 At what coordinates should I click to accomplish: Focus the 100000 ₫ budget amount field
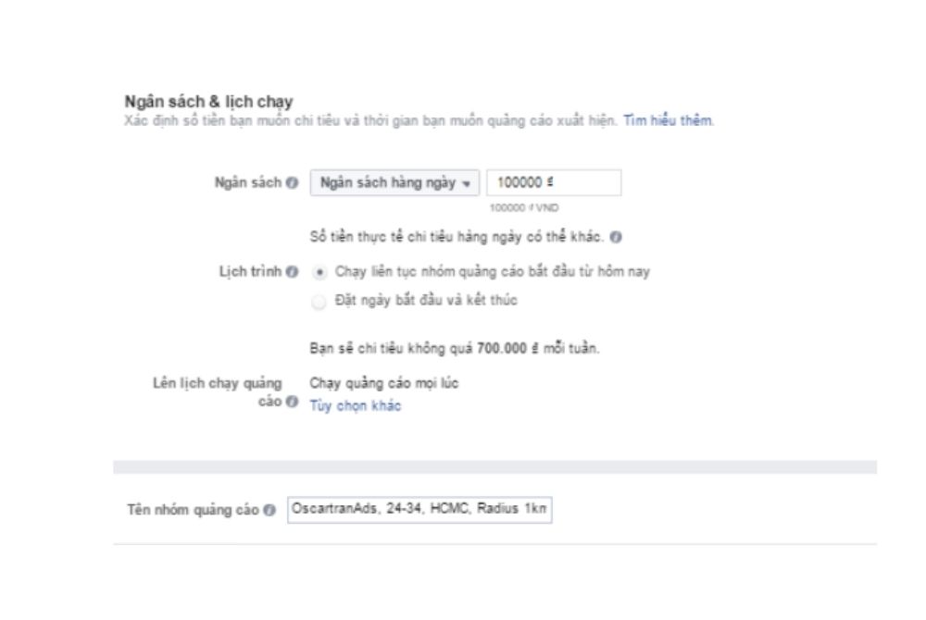[x=554, y=183]
